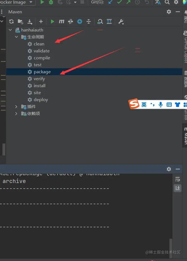Image resolution: width=187 pixels, height=261 pixels.
Task: Toggle soft-wrap in run console
Action: [x=178, y=179]
